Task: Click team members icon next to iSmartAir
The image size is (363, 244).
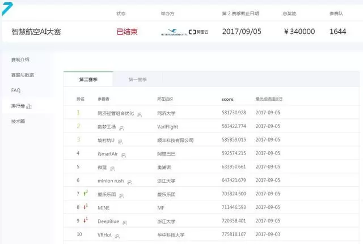Action: click(123, 154)
